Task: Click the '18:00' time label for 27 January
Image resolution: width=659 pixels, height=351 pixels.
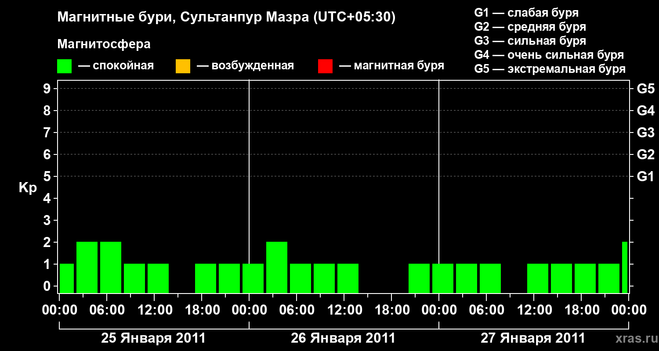Action: pyautogui.click(x=581, y=310)
